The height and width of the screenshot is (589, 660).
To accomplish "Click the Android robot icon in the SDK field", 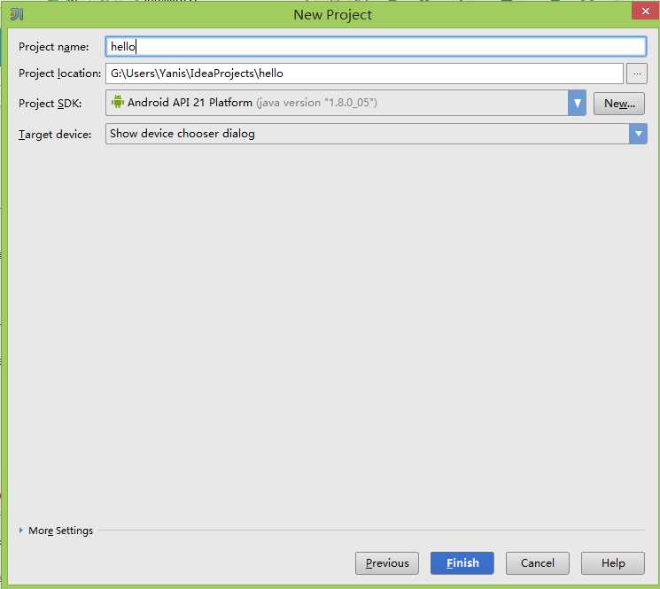I will tap(118, 102).
